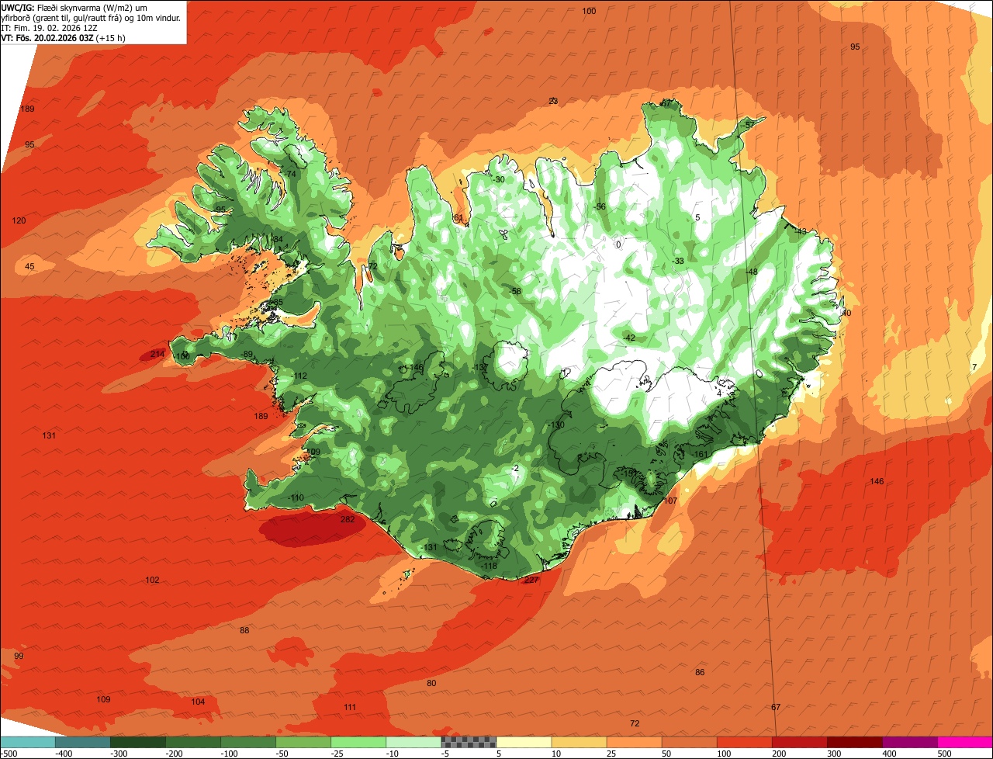The height and width of the screenshot is (759, 993).
Task: Select the -200 to -100 green legend swatch
Action: [x=193, y=742]
